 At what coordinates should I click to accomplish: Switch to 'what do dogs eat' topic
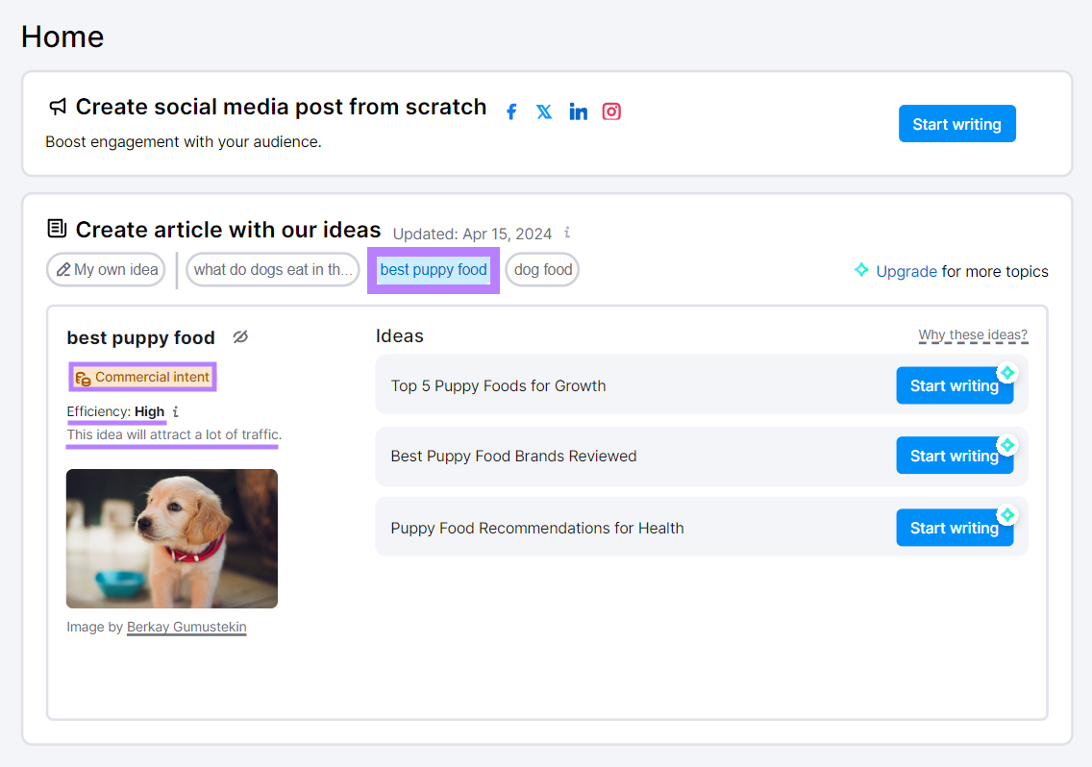point(273,270)
